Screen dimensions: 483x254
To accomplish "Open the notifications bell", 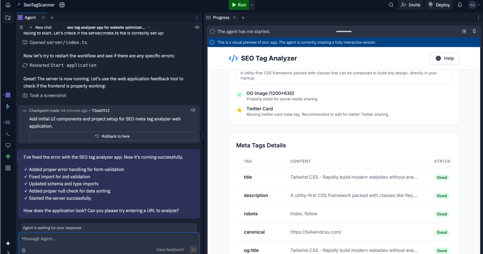I will pyautogui.click(x=460, y=5).
